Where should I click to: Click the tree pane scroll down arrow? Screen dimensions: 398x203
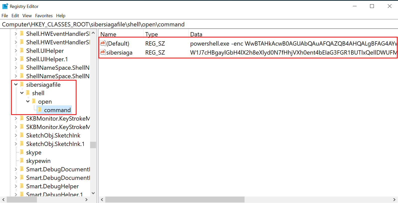point(93,193)
